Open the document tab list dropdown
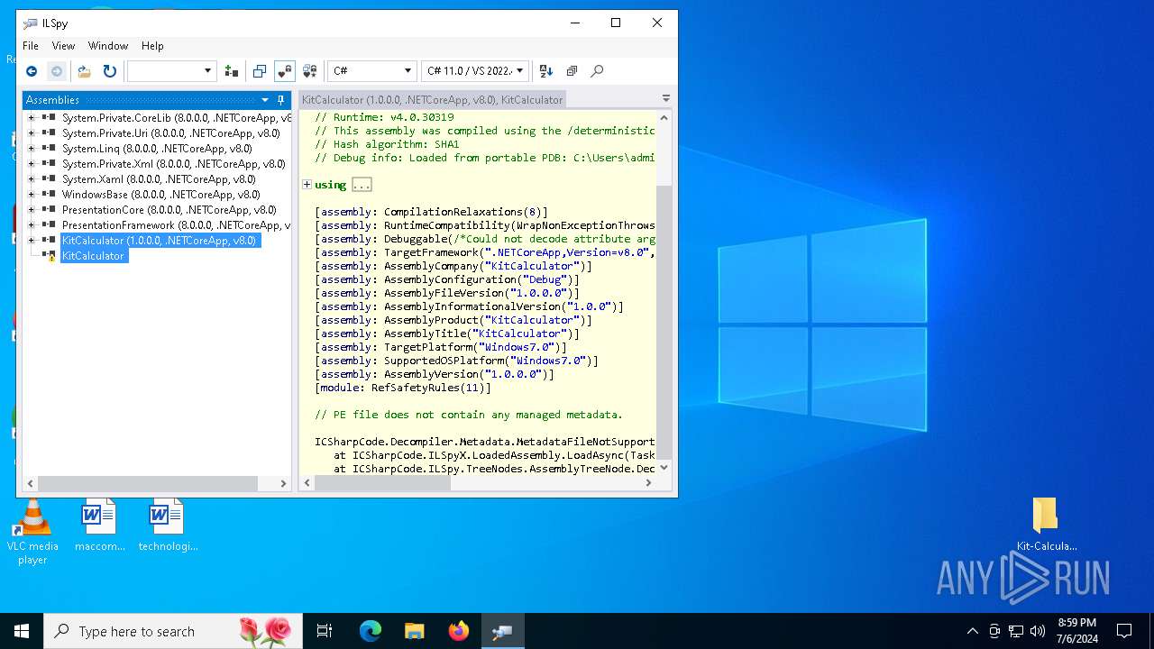The image size is (1154, 649). pyautogui.click(x=666, y=99)
